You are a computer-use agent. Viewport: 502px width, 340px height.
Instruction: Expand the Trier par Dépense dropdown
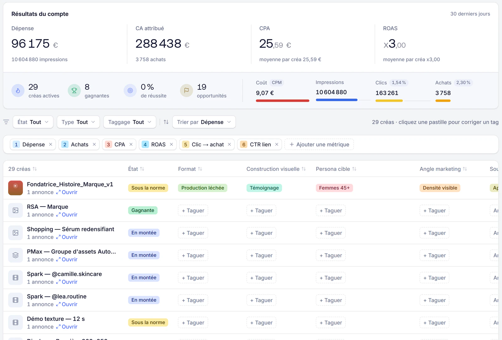[x=204, y=122]
